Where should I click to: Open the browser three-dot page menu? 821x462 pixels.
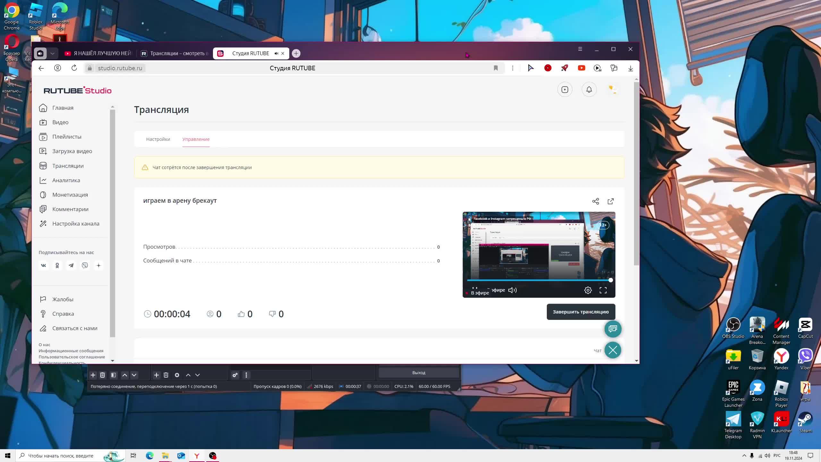(513, 68)
